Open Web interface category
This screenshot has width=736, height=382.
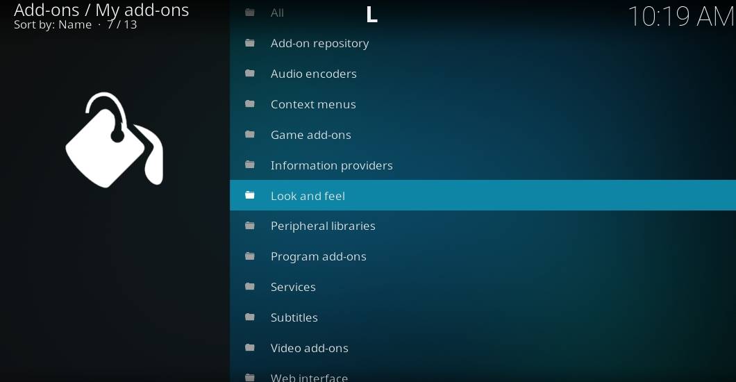483,373
